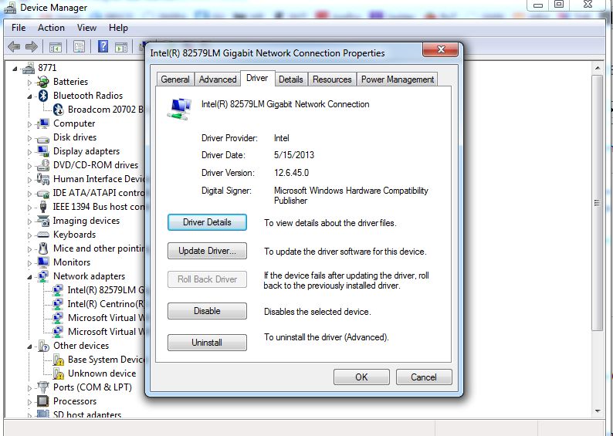Close the network connection Properties dialog

click(x=441, y=49)
